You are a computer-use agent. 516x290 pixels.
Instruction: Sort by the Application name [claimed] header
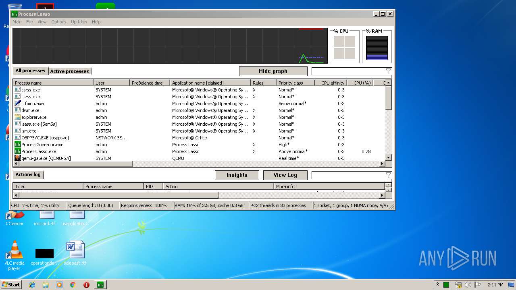click(210, 83)
